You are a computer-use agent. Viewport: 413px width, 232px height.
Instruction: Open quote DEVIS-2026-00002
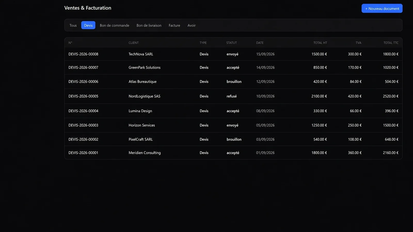pyautogui.click(x=83, y=139)
